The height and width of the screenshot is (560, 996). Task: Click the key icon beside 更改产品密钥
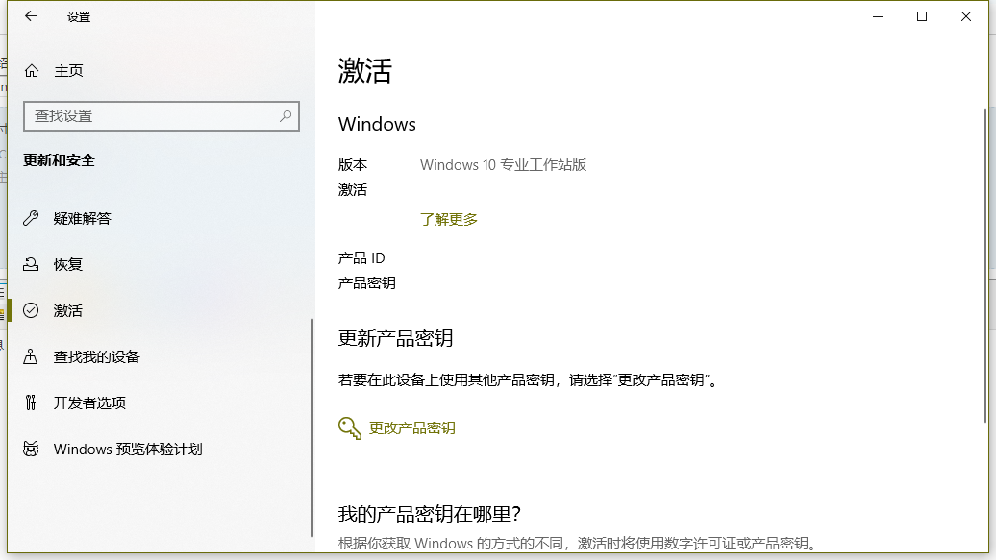coord(350,428)
